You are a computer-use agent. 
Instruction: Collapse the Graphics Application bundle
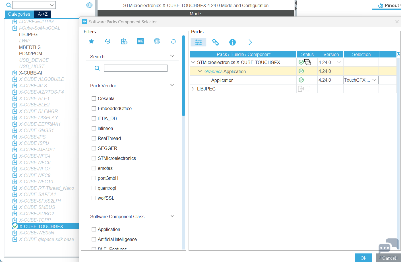[x=200, y=71]
